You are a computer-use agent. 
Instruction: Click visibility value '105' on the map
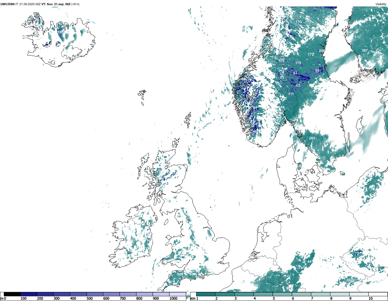tap(282, 61)
